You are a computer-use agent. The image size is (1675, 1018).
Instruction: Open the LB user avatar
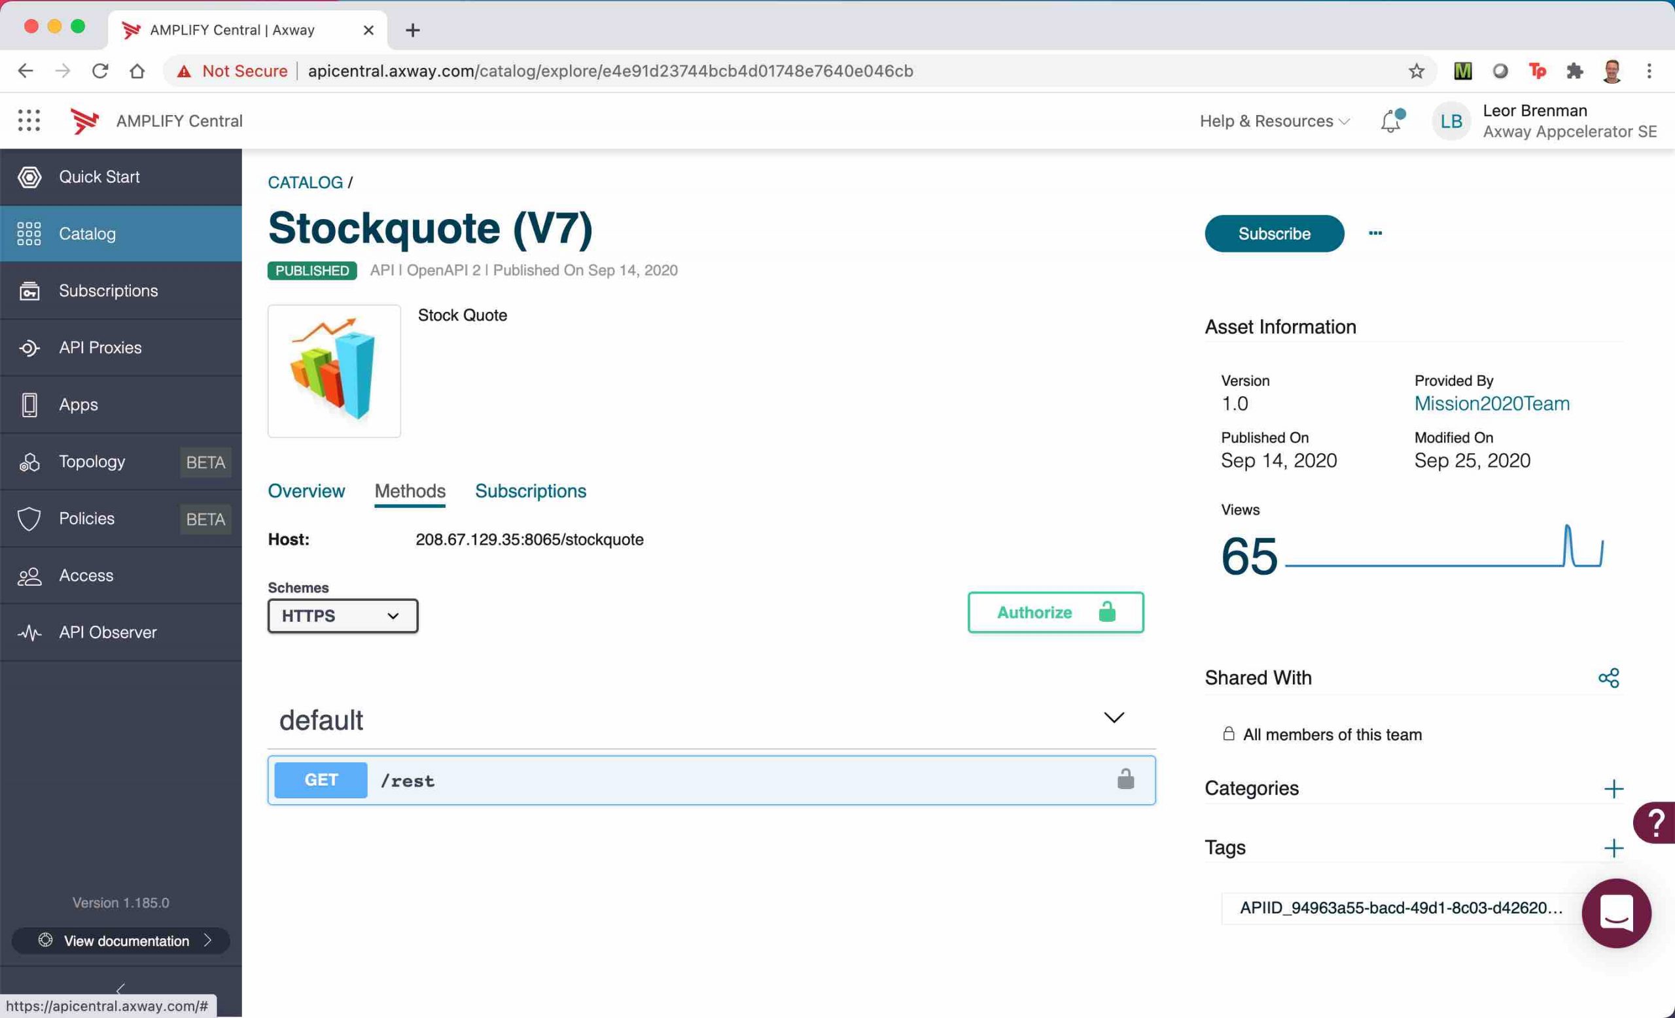(1451, 121)
